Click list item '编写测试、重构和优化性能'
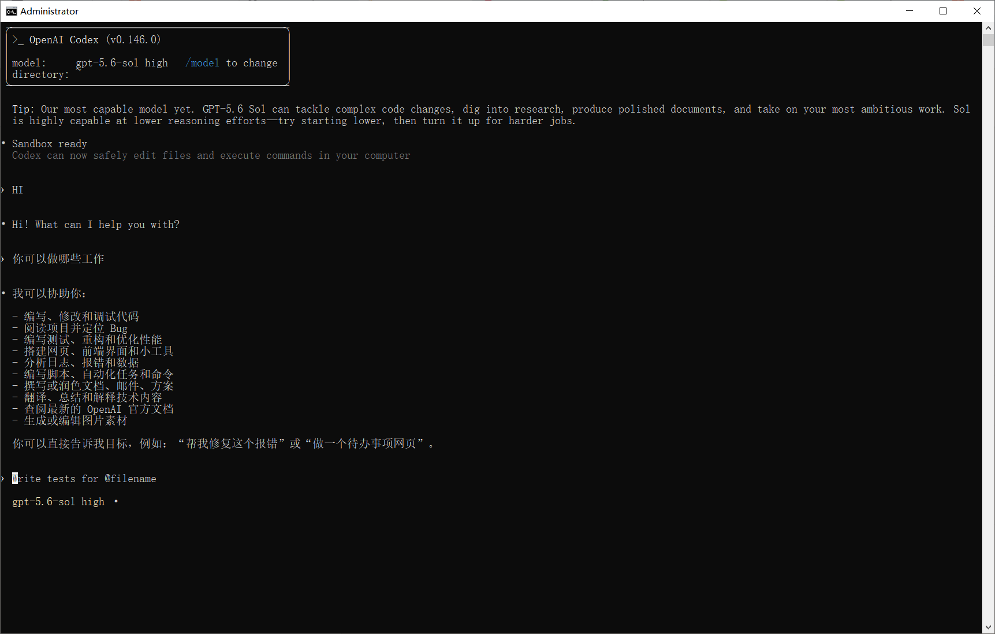The image size is (995, 634). 93,340
